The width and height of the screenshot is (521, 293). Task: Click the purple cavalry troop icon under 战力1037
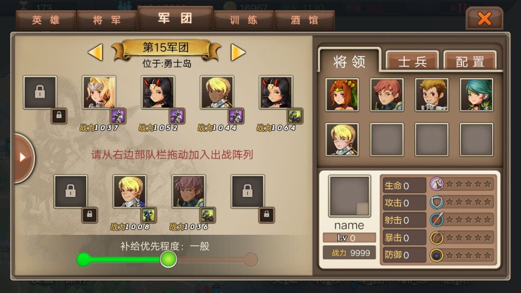[x=118, y=116]
